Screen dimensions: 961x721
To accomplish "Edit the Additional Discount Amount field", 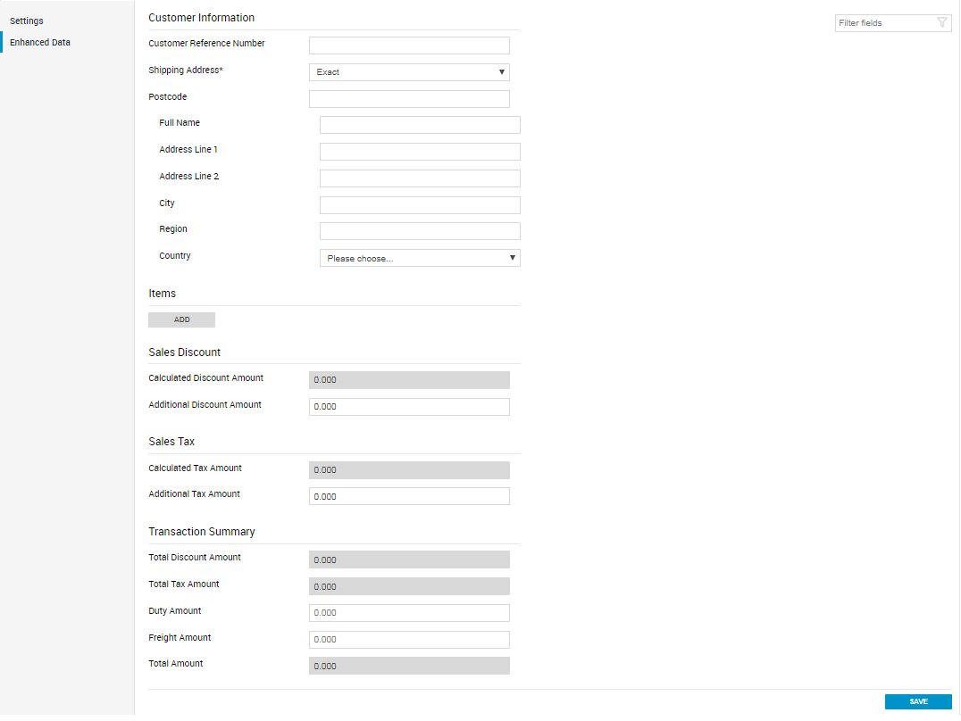I will coord(409,407).
